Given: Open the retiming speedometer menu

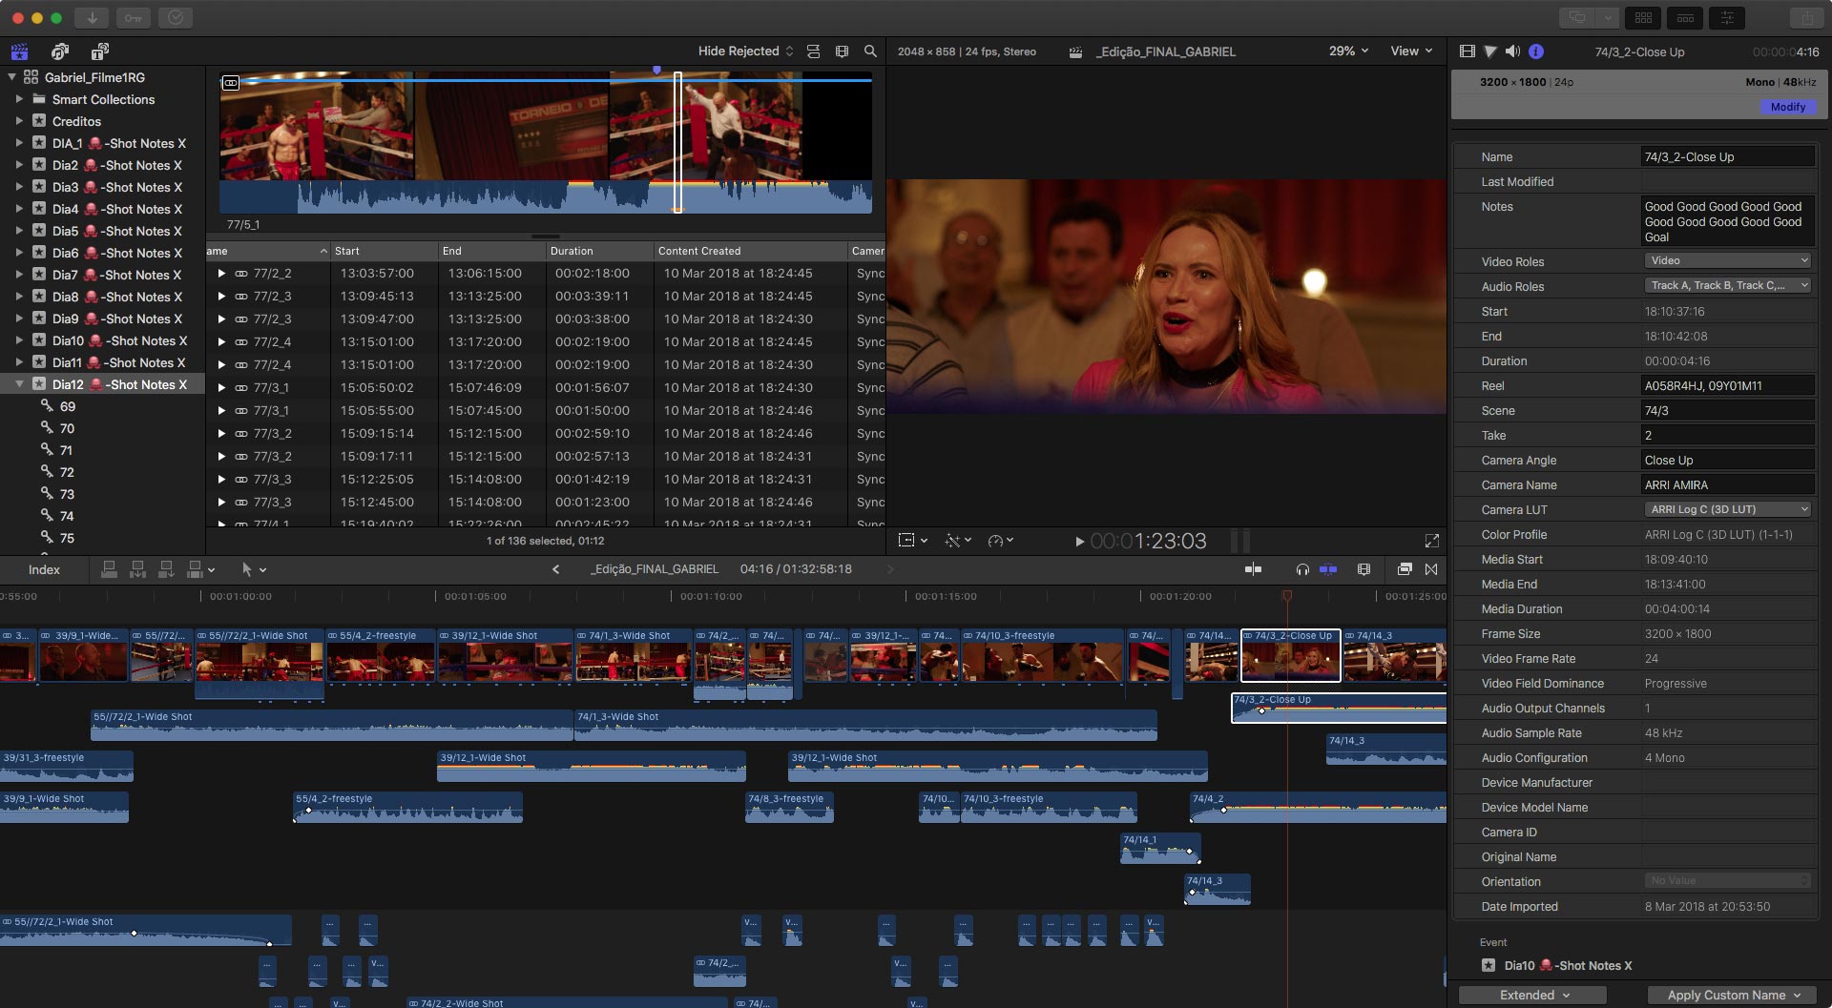Looking at the screenshot, I should pyautogui.click(x=1000, y=541).
